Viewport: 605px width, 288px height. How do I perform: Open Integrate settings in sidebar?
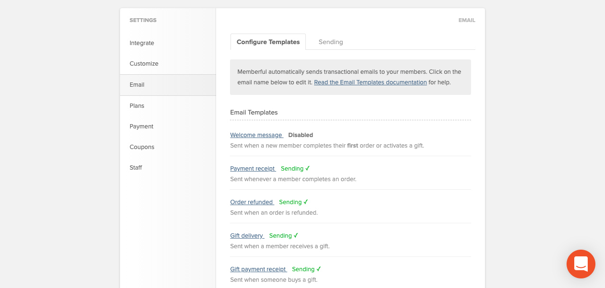tap(142, 43)
